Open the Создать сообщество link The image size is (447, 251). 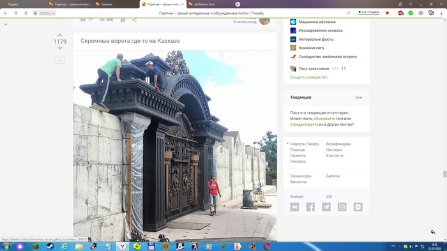(308, 77)
